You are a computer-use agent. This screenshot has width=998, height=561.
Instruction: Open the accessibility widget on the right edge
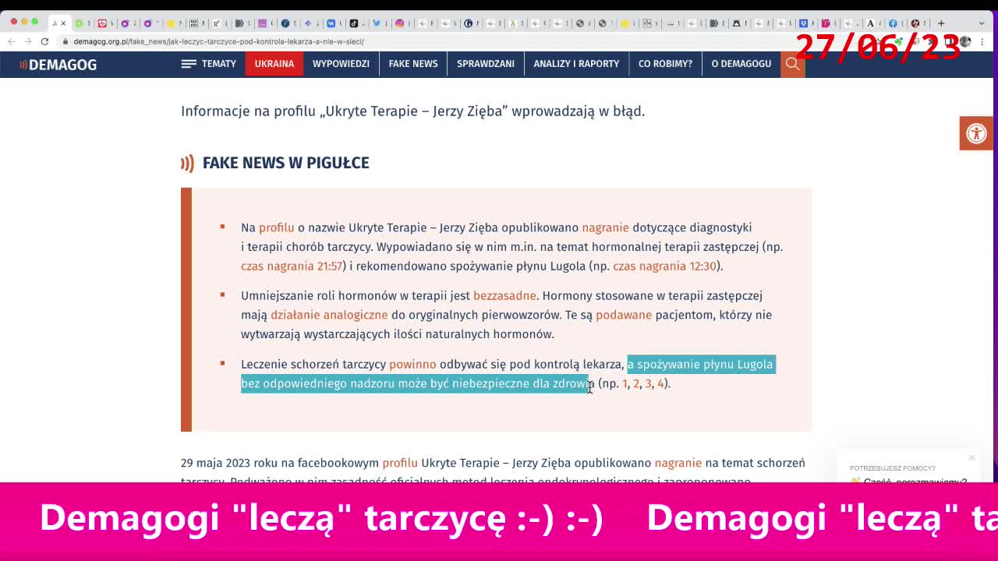(976, 132)
